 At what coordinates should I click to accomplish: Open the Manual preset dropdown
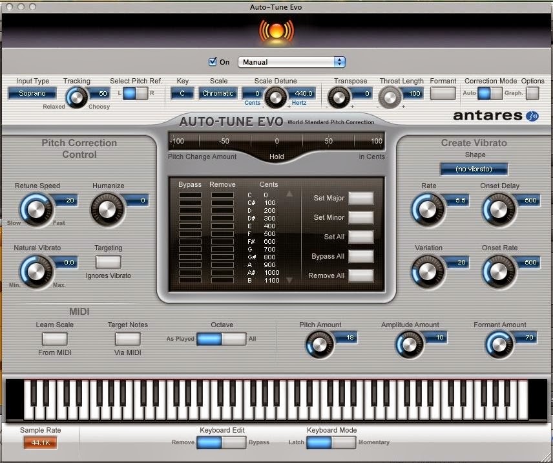[x=291, y=62]
